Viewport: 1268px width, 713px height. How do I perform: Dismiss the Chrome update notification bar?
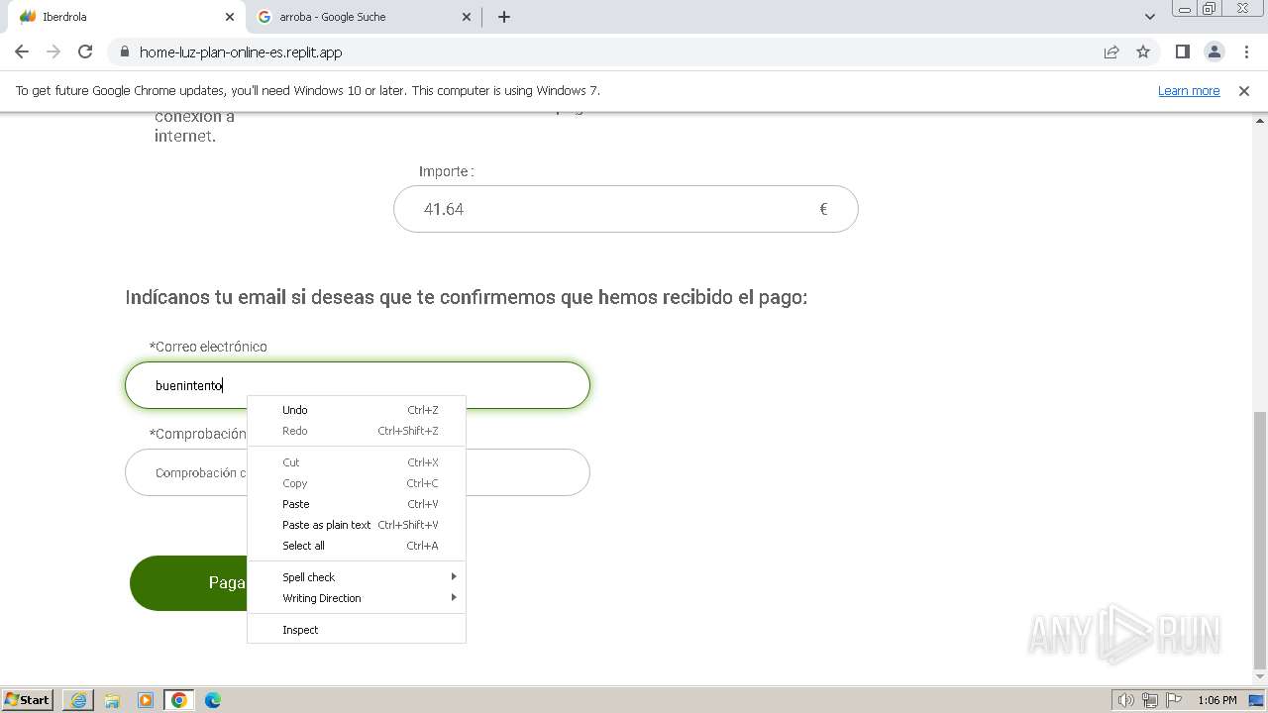click(1244, 91)
